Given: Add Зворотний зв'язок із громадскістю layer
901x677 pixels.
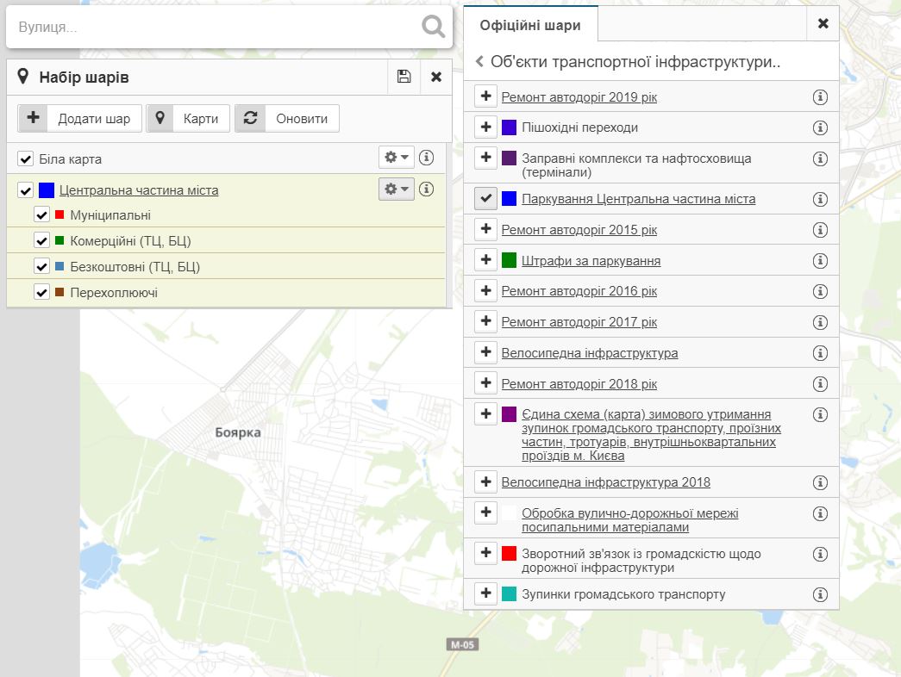Looking at the screenshot, I should coord(485,553).
